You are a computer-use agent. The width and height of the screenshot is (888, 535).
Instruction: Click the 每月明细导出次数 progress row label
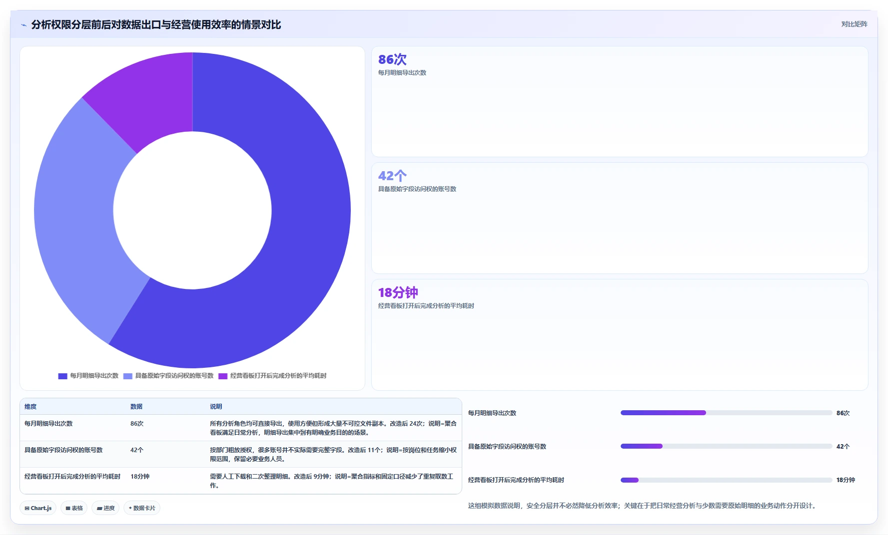click(492, 413)
